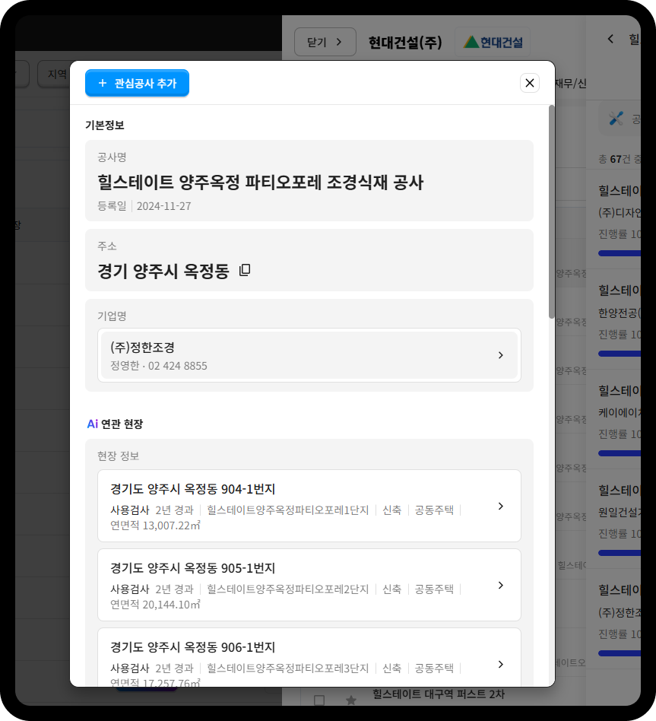
Task: Copy the address 경기 양주시 옥정동
Action: tap(245, 270)
